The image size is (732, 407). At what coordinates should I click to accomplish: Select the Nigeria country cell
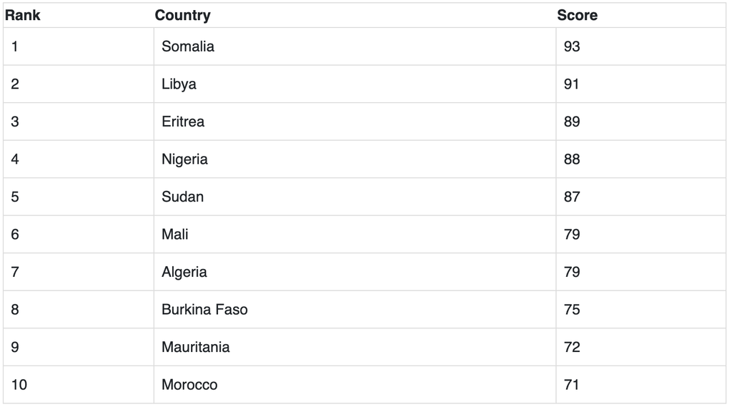pyautogui.click(x=184, y=160)
